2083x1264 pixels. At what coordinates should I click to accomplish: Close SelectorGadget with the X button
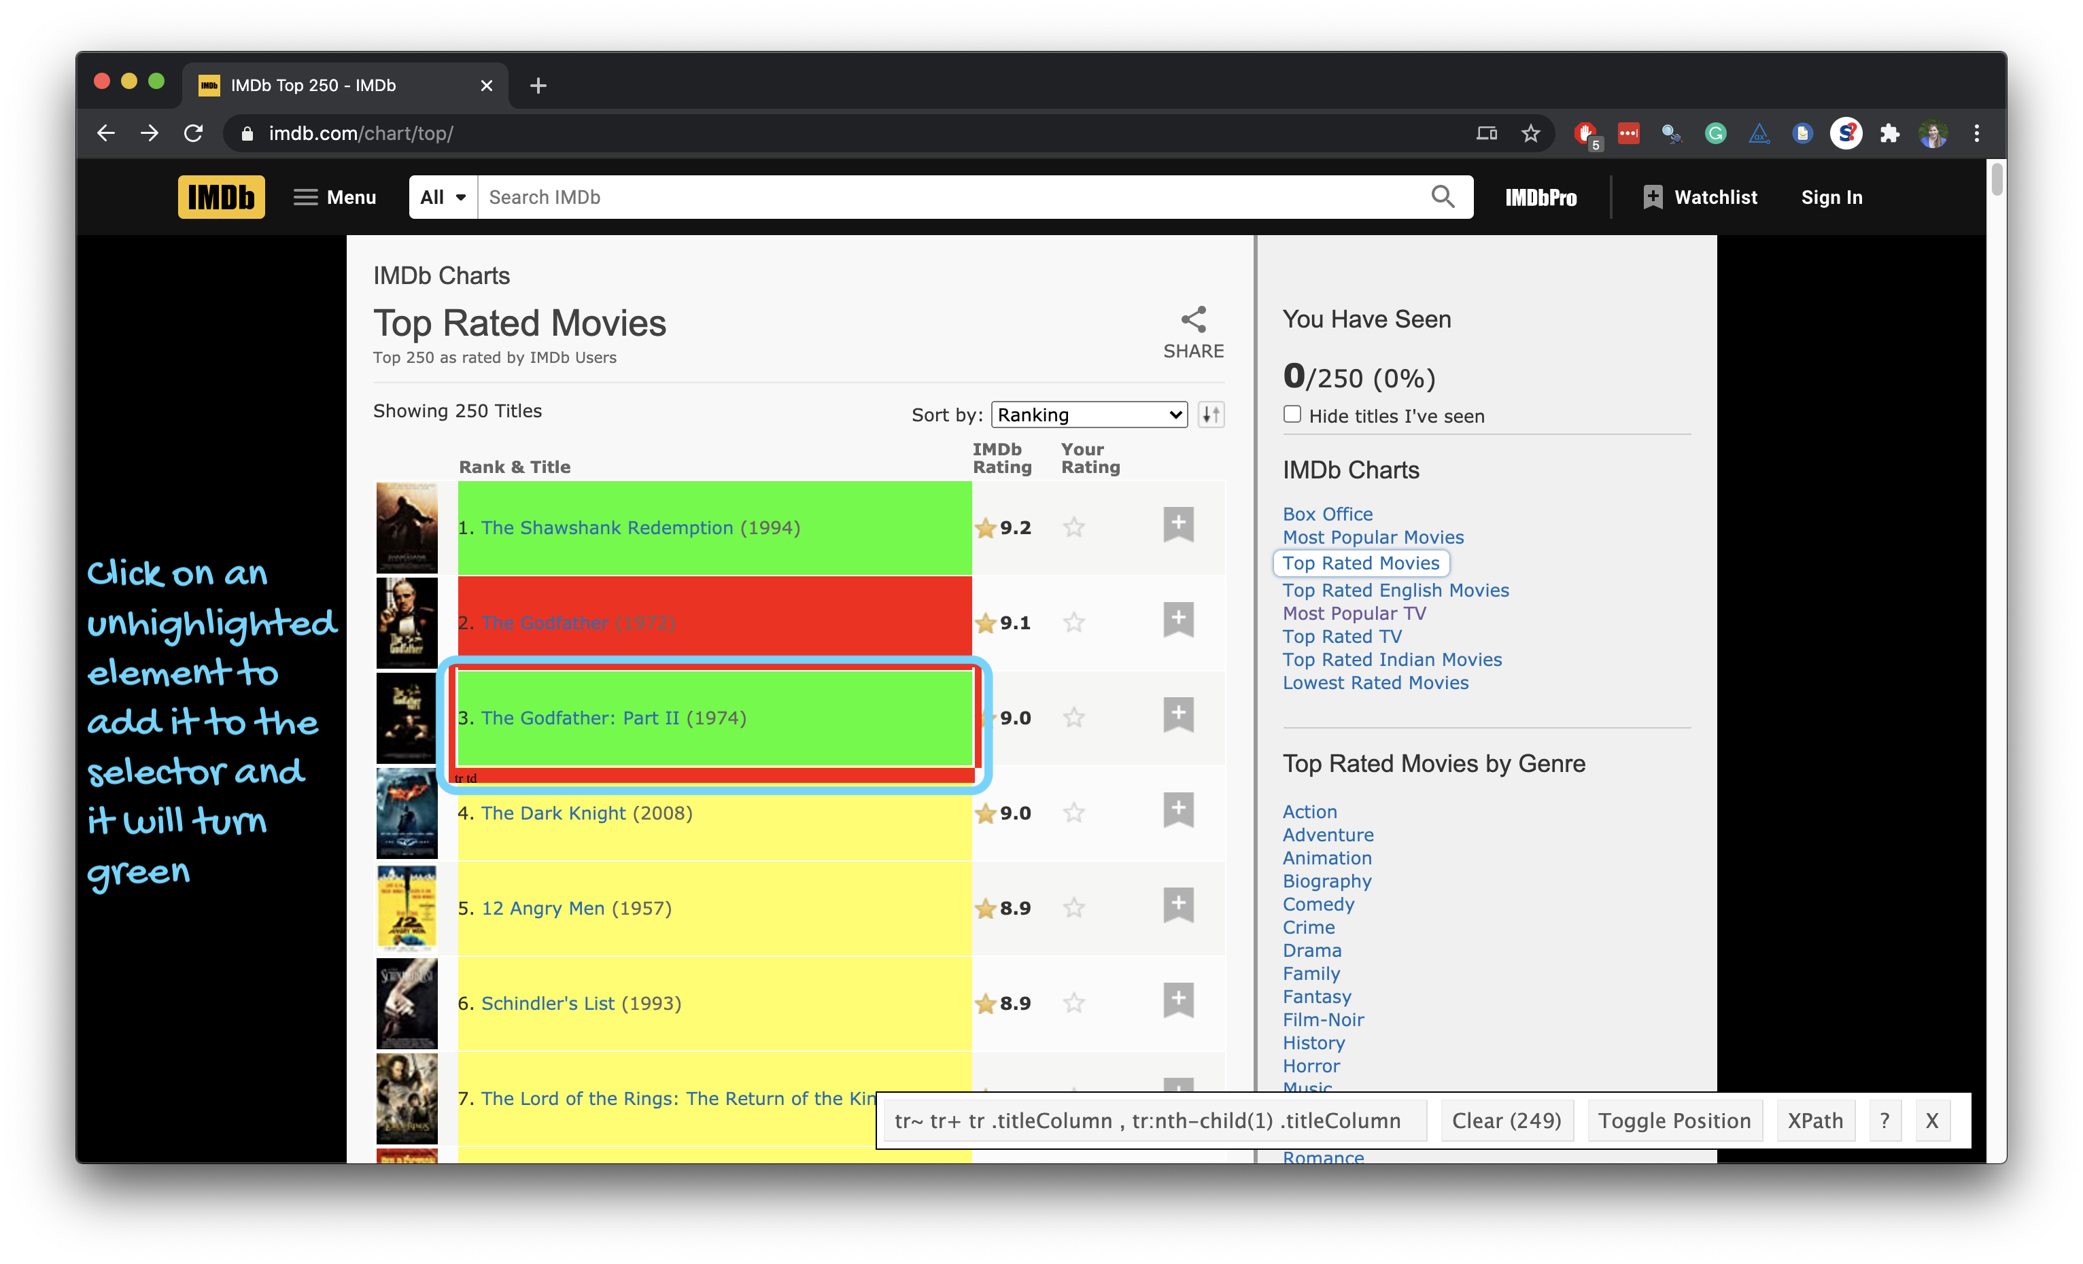[1931, 1121]
